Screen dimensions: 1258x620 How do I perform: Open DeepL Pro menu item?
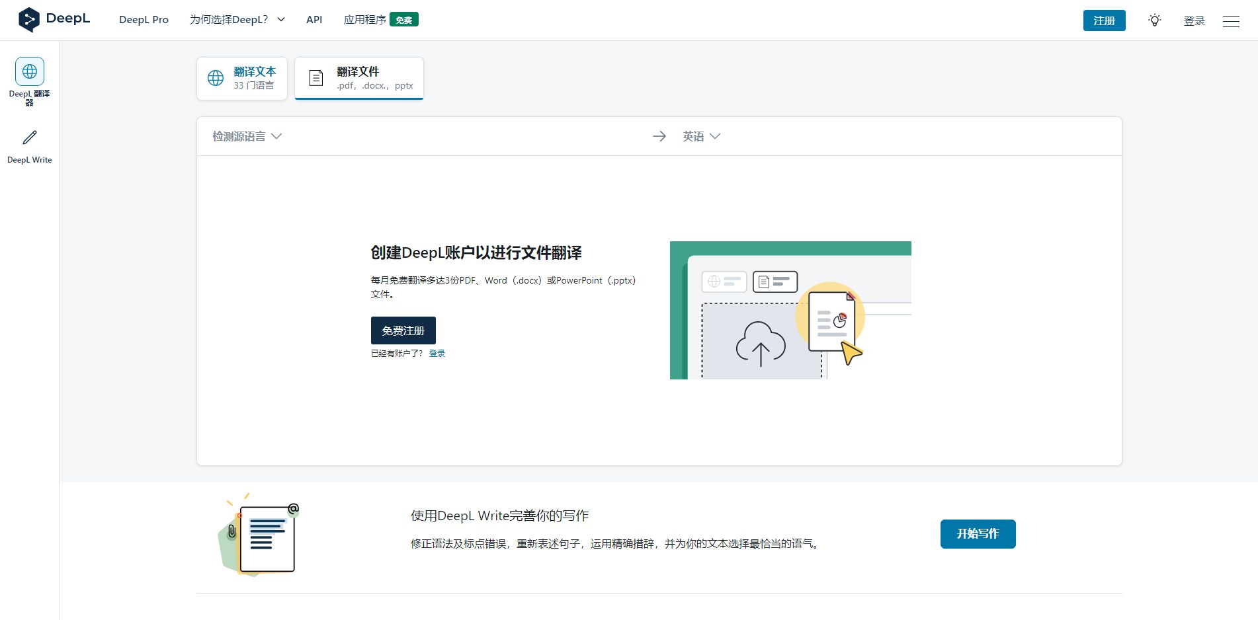click(x=144, y=20)
